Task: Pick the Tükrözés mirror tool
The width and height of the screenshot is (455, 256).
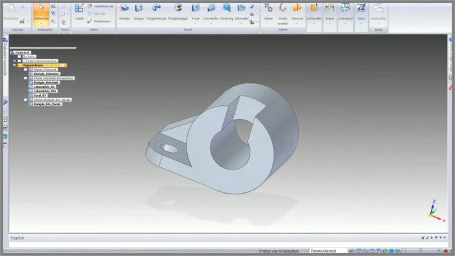Action: (x=297, y=13)
